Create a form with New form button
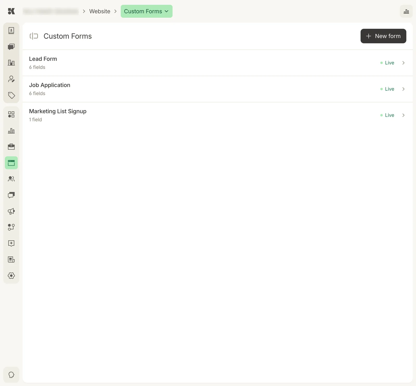 383,36
